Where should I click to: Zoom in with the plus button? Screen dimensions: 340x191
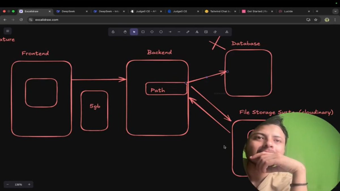tap(29, 184)
